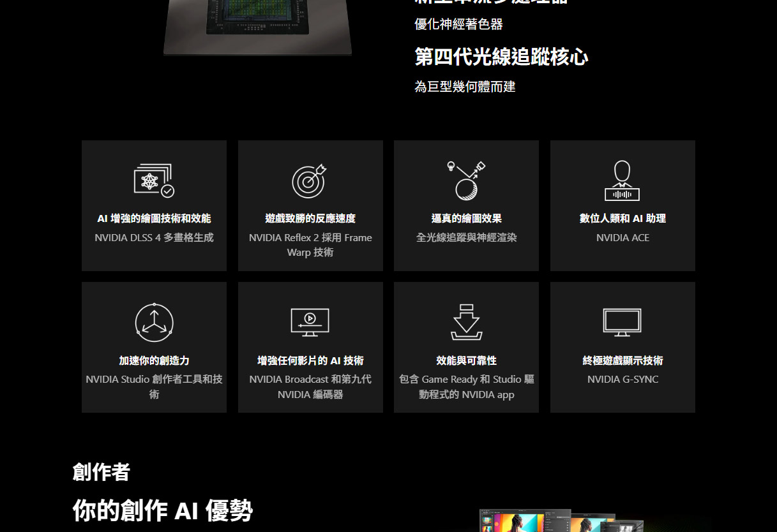Screen dimensions: 777x532
Task: Open the 遊戲致勝的反應速度 heading
Action: coord(310,218)
